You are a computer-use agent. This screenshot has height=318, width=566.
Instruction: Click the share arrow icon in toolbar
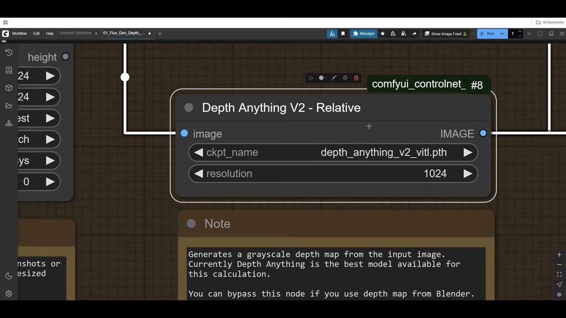pos(414,34)
